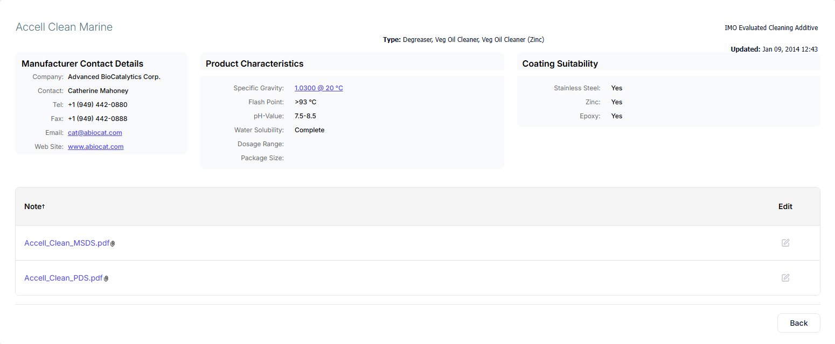Click the Edit column header
Image resolution: width=835 pixels, height=344 pixels.
785,206
